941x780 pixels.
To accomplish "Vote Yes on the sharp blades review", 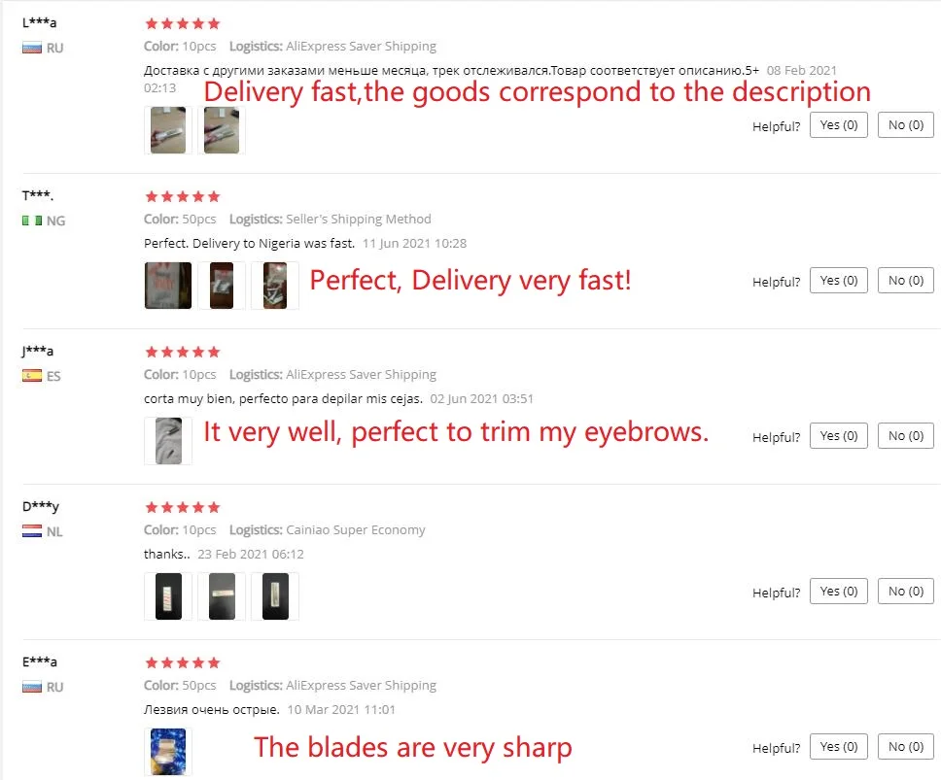I will click(x=838, y=747).
